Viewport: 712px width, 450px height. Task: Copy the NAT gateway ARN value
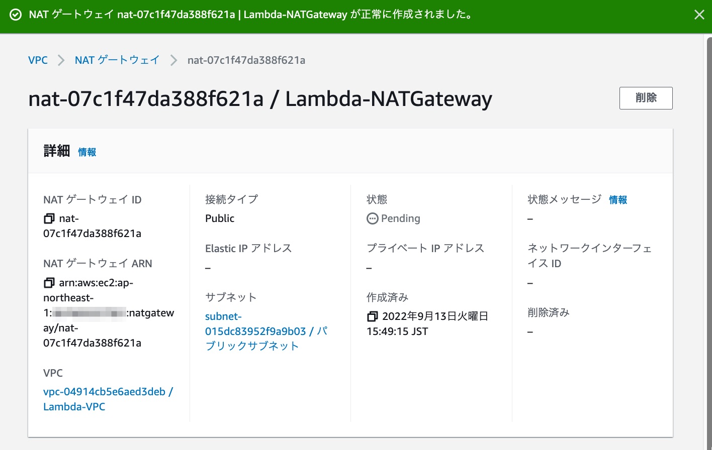coord(49,283)
